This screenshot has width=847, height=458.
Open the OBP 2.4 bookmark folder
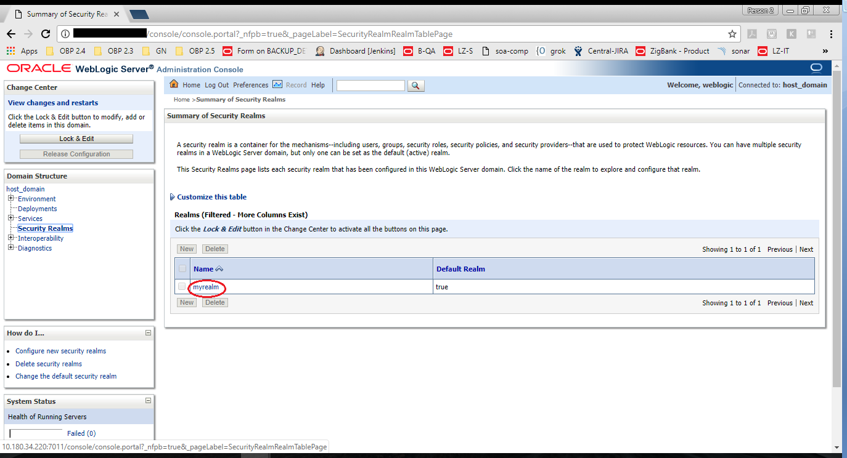(x=65, y=51)
